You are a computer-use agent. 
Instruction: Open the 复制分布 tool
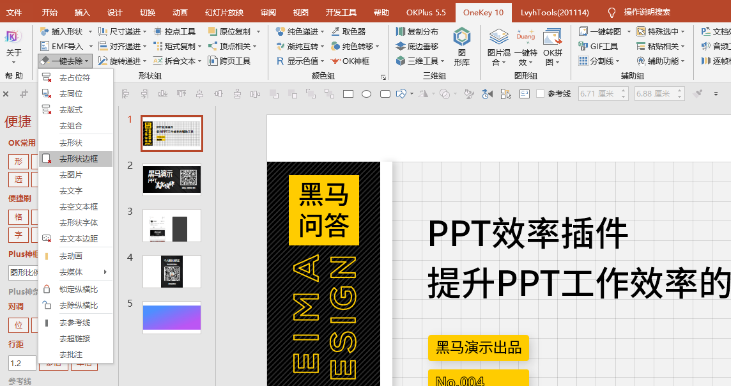click(417, 32)
